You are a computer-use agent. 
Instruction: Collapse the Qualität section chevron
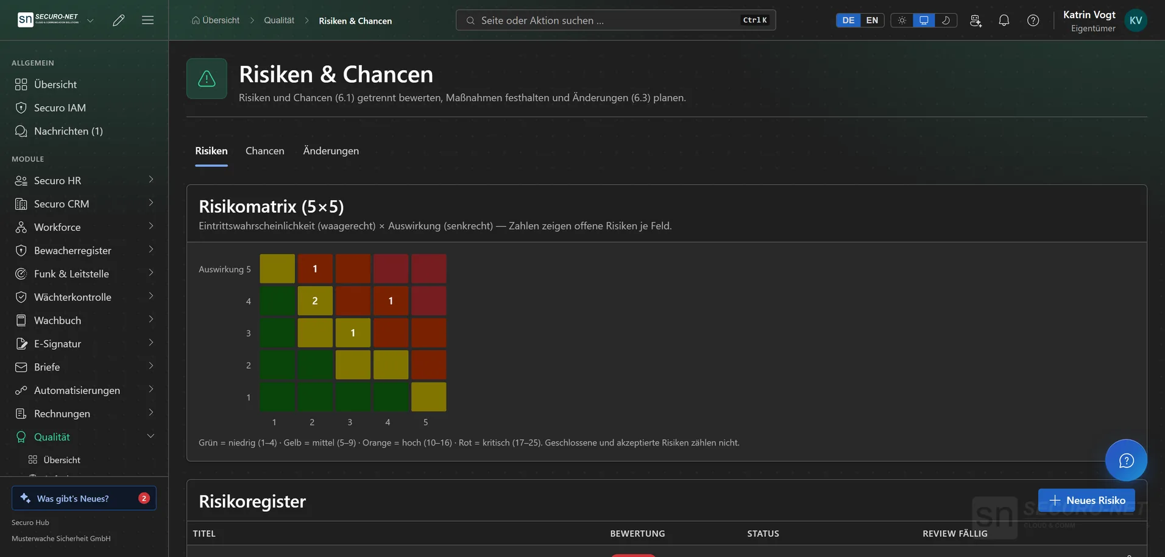click(150, 436)
